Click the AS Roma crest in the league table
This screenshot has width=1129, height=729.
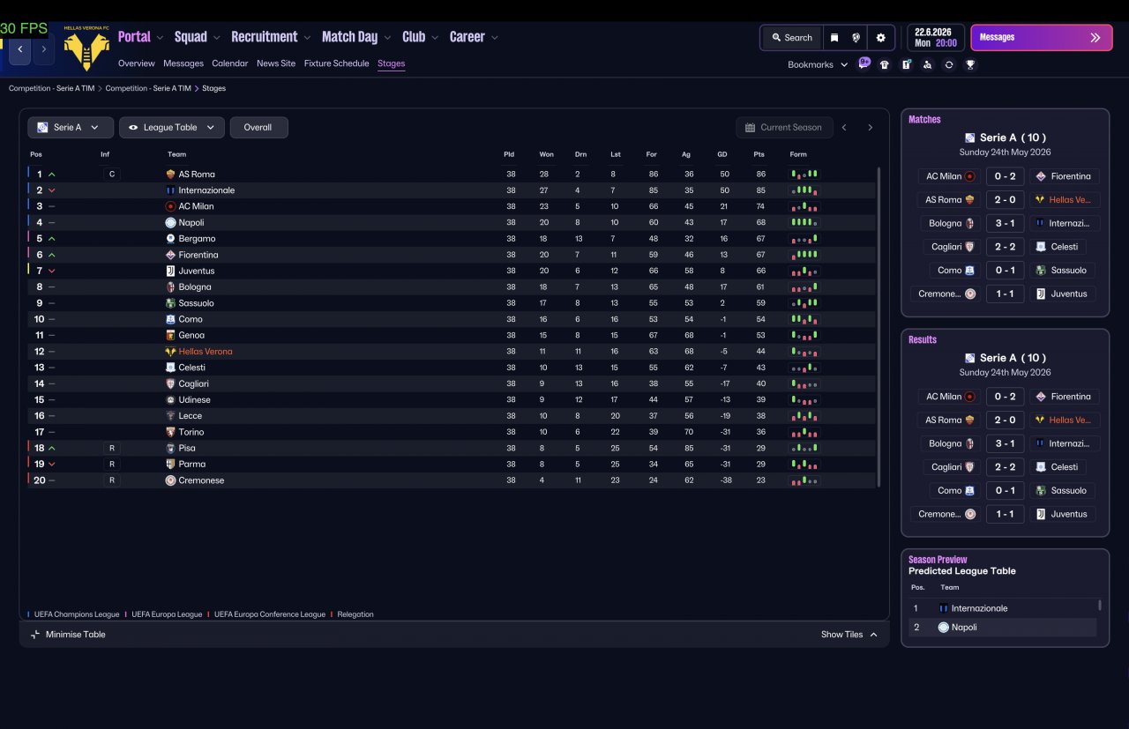click(x=170, y=175)
